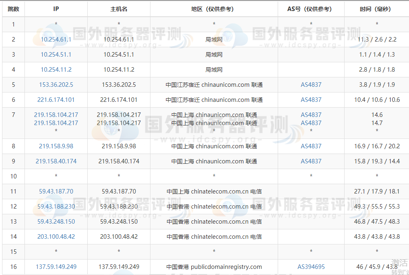Image resolution: width=409 pixels, height=275 pixels.
Task: Click the 时间（毫秒） column header
Action: pyautogui.click(x=376, y=9)
